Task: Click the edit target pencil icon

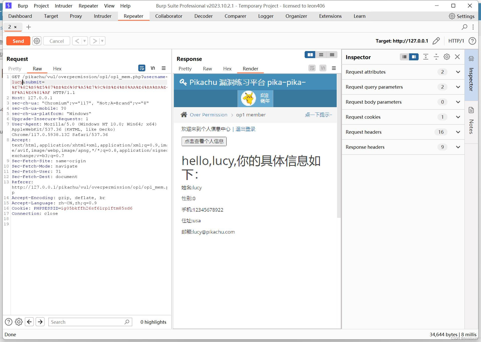Action: pos(436,41)
